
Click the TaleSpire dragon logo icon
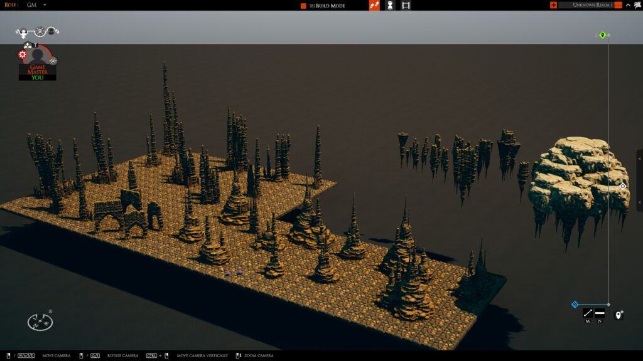637,5
